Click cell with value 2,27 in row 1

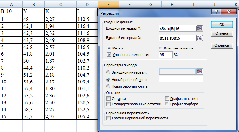tap(61, 19)
